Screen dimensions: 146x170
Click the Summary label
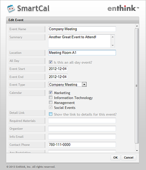[x=16, y=37]
